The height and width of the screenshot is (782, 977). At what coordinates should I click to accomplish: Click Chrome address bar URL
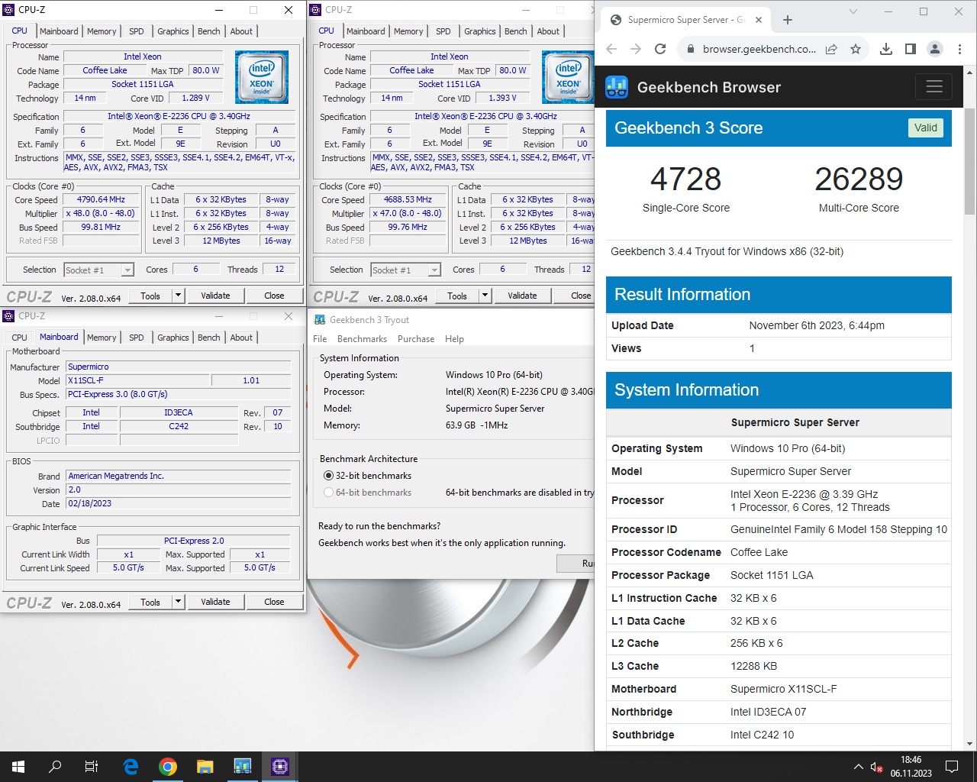tap(759, 49)
